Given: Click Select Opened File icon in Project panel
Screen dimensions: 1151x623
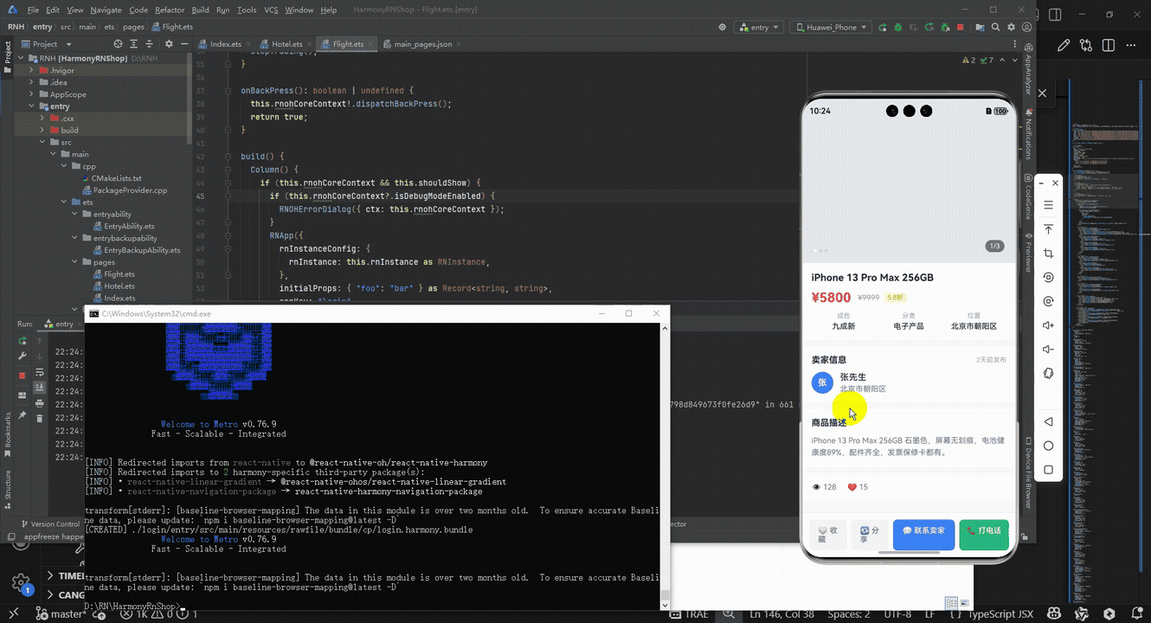Looking at the screenshot, I should (x=118, y=44).
